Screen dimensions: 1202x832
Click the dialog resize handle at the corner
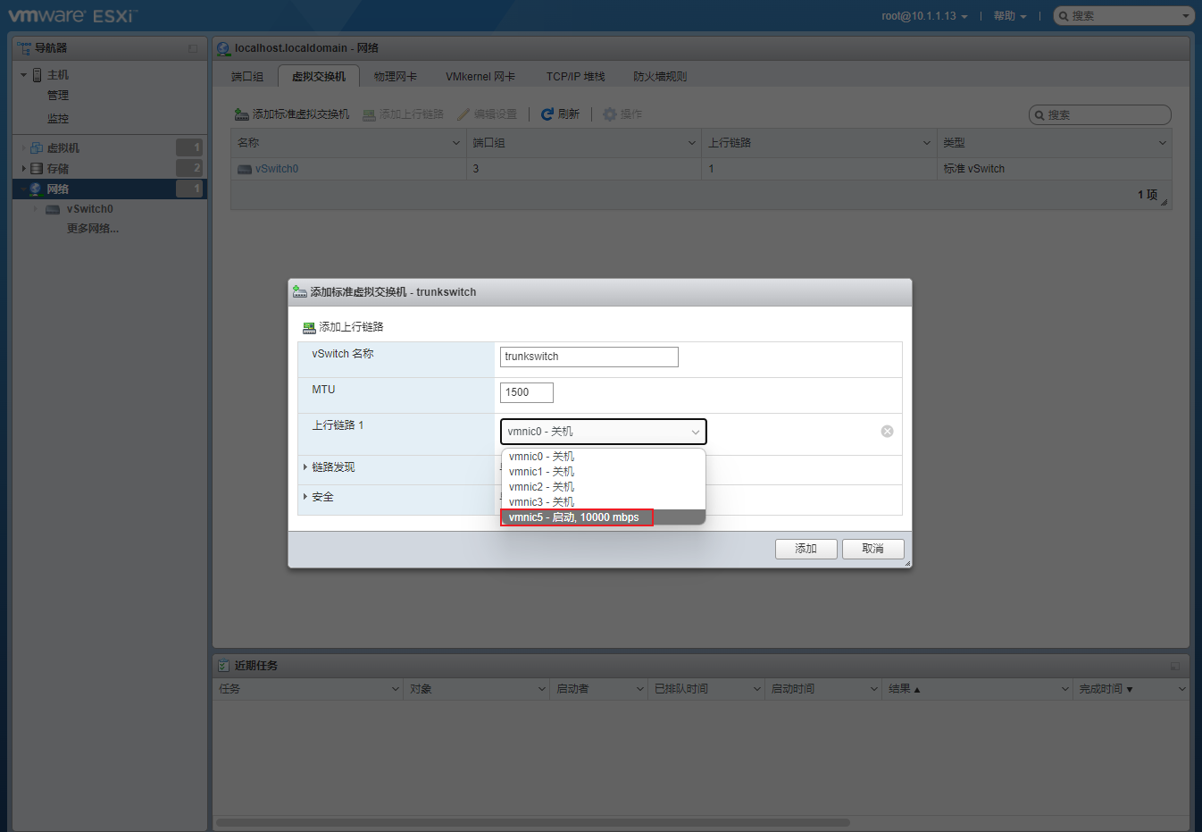pyautogui.click(x=907, y=563)
